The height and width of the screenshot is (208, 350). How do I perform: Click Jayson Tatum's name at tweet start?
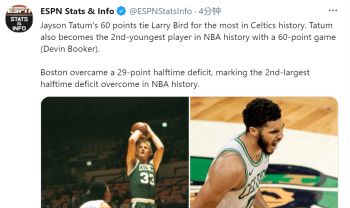coord(66,24)
